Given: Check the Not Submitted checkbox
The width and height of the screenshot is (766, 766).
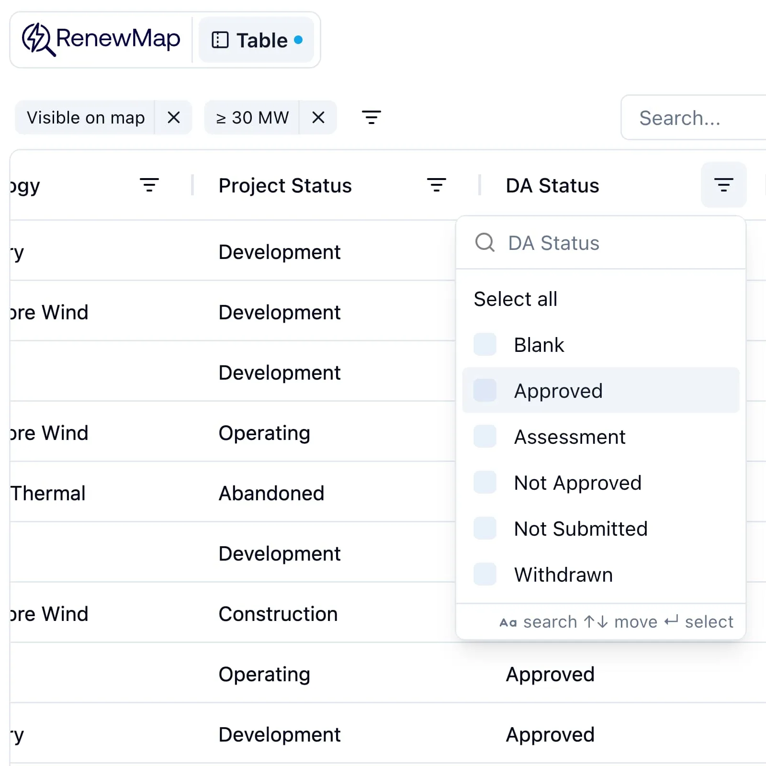Looking at the screenshot, I should point(484,527).
